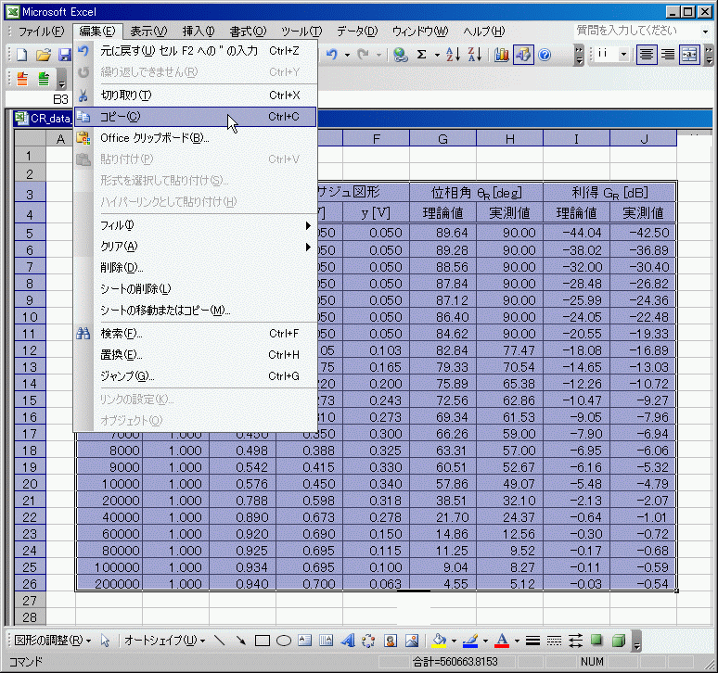This screenshot has width=718, height=673.
Task: Select the Oval drawing tool
Action: (x=284, y=641)
